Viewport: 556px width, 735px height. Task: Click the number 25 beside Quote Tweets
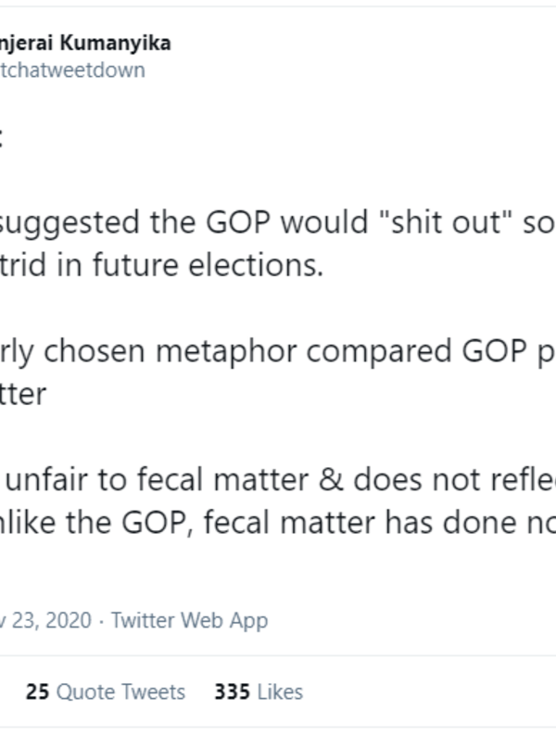[x=37, y=691]
